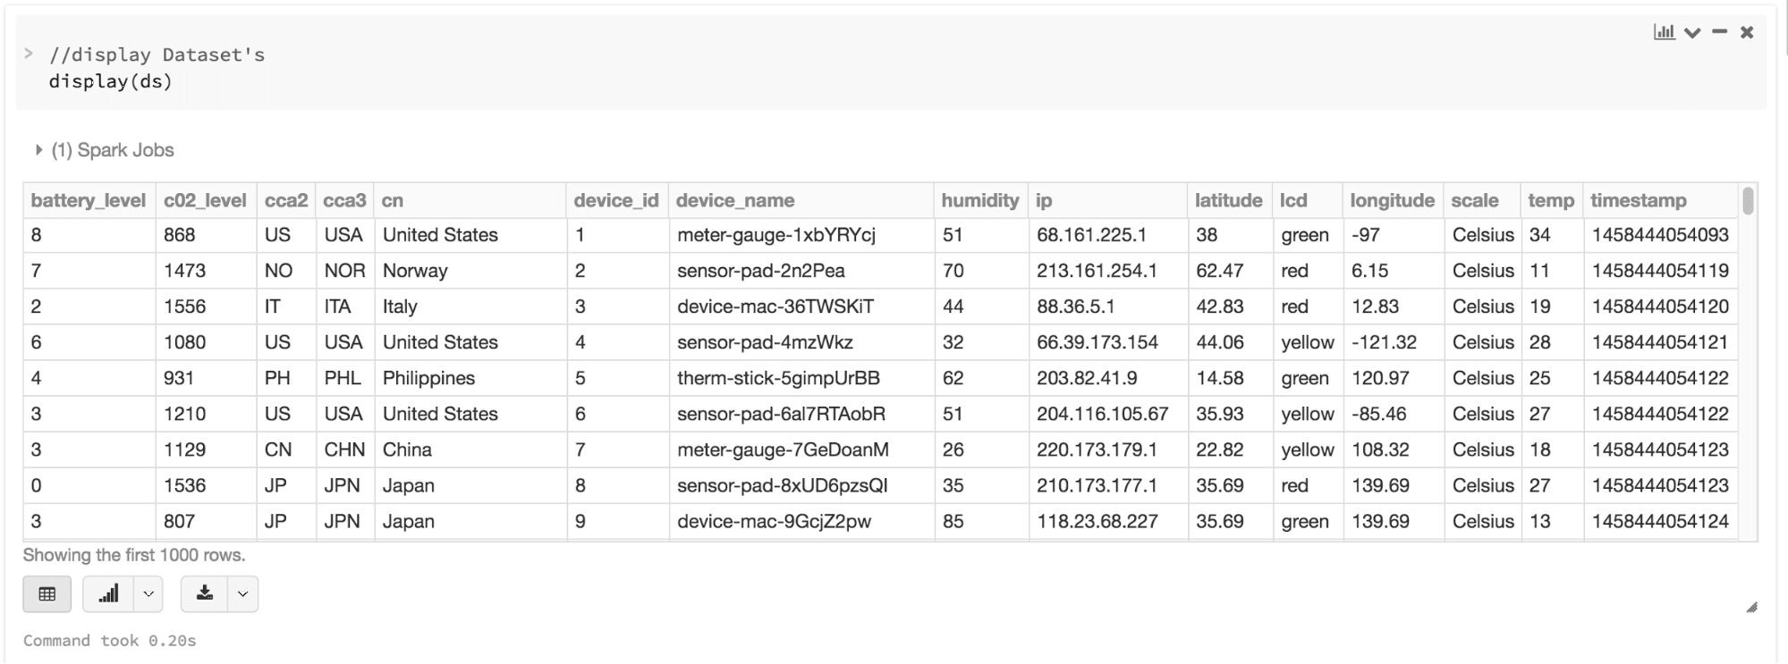
Task: Switch to table view button
Action: click(47, 594)
